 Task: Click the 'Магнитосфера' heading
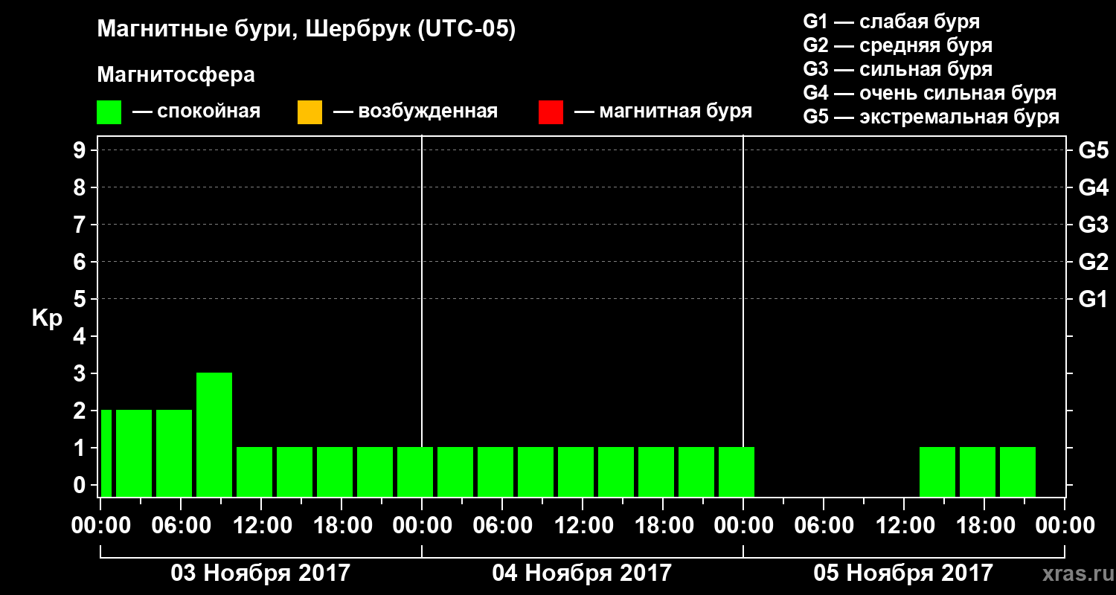tap(176, 75)
